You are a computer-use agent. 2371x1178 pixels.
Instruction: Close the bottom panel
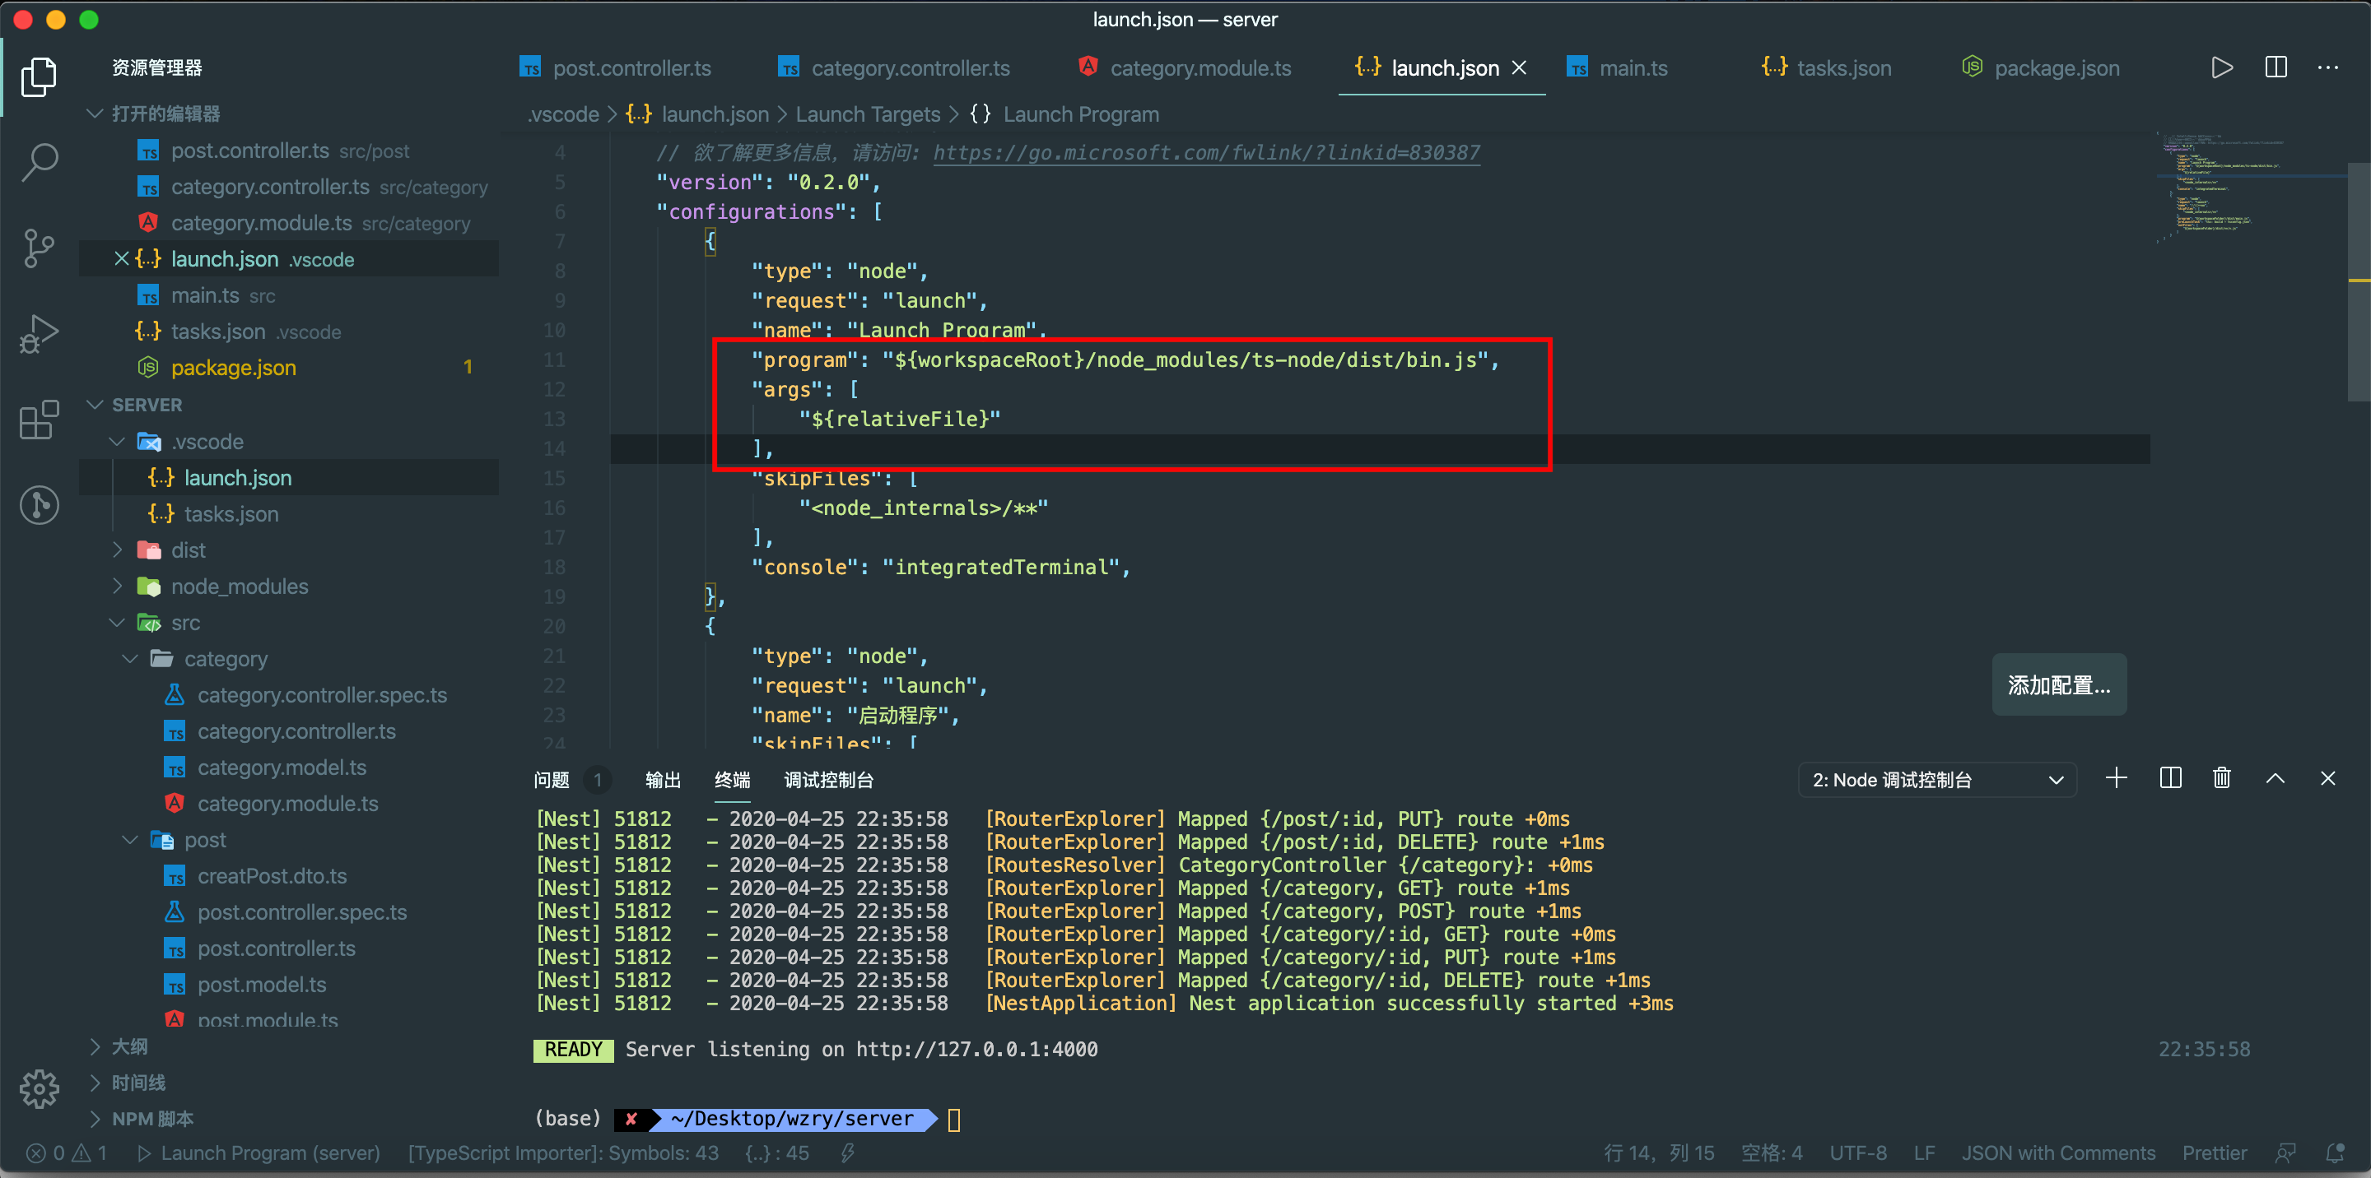[x=2327, y=778]
